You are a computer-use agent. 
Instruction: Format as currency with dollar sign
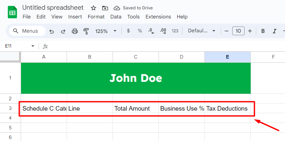pos(128,31)
